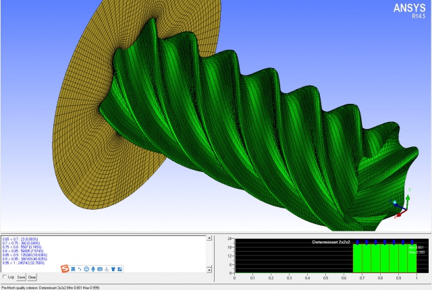The height and width of the screenshot is (290, 432).
Task: Open the Sogou toolbox grid icon
Action: point(120,269)
